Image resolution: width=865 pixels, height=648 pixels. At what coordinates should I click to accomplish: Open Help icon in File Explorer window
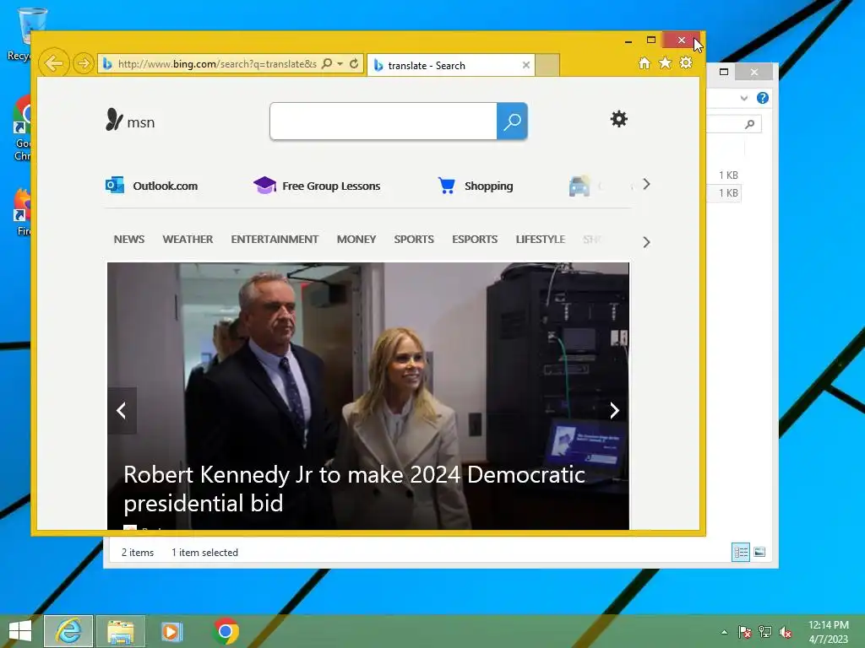tap(763, 98)
